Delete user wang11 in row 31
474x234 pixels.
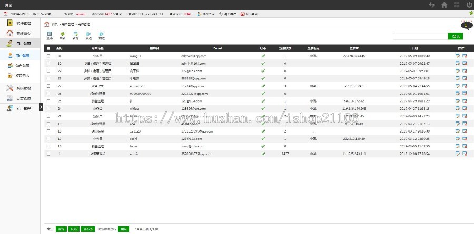click(465, 56)
